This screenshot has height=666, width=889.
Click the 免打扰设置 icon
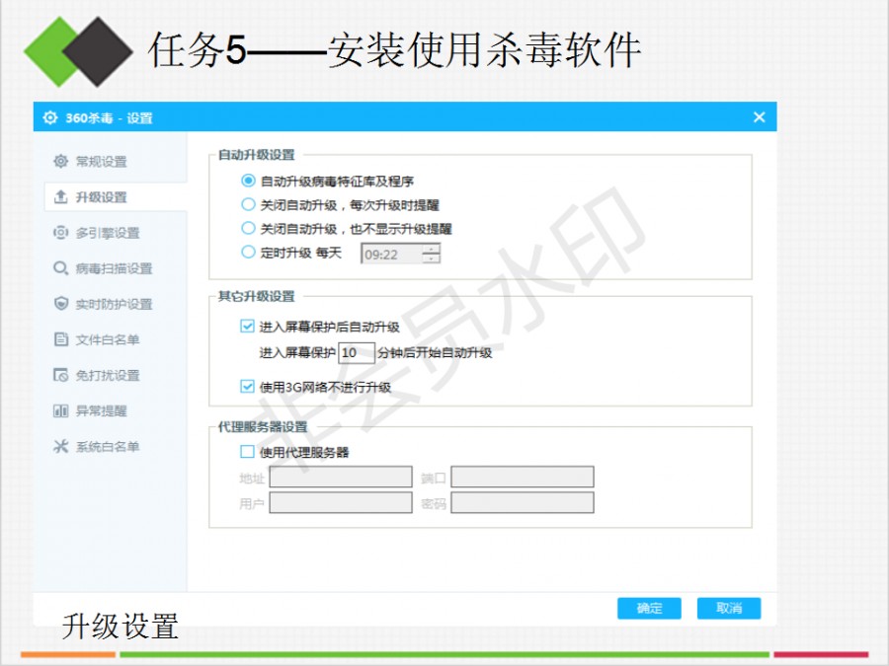click(60, 375)
